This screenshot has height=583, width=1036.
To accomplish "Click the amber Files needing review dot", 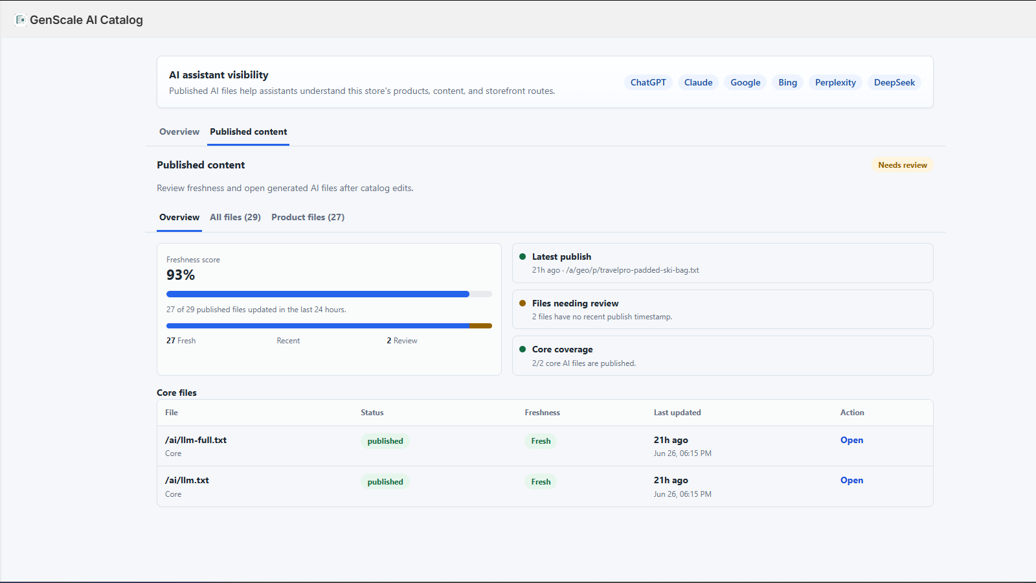I will tap(523, 303).
